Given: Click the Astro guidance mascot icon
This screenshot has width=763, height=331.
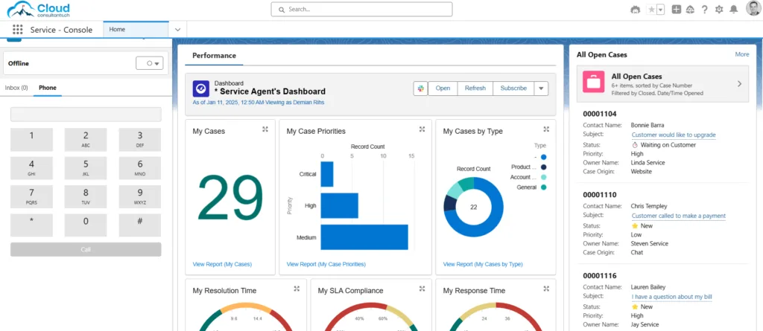Looking at the screenshot, I should tap(635, 10).
